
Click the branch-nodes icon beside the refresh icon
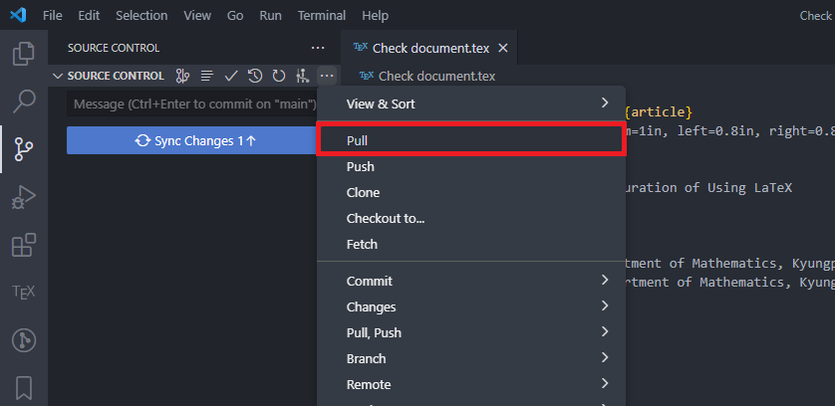[x=303, y=76]
